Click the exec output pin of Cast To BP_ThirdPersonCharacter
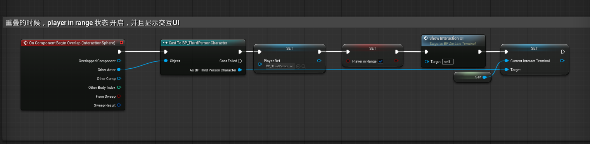The width and height of the screenshot is (590, 144). [240, 52]
